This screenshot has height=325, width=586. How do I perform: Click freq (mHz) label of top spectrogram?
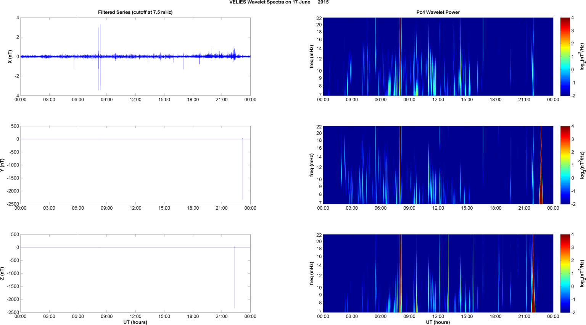pyautogui.click(x=312, y=57)
